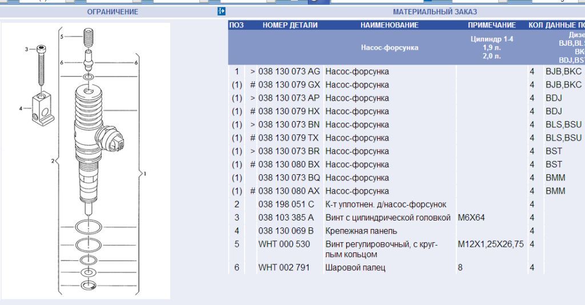Click callout 3 beside the bolt in the diagram
The width and height of the screenshot is (585, 305).
point(26,49)
